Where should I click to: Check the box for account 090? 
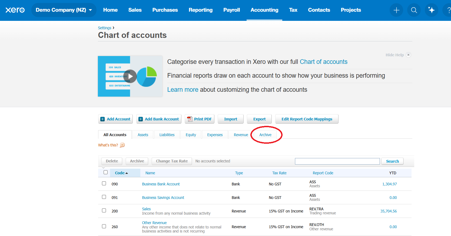click(x=104, y=183)
